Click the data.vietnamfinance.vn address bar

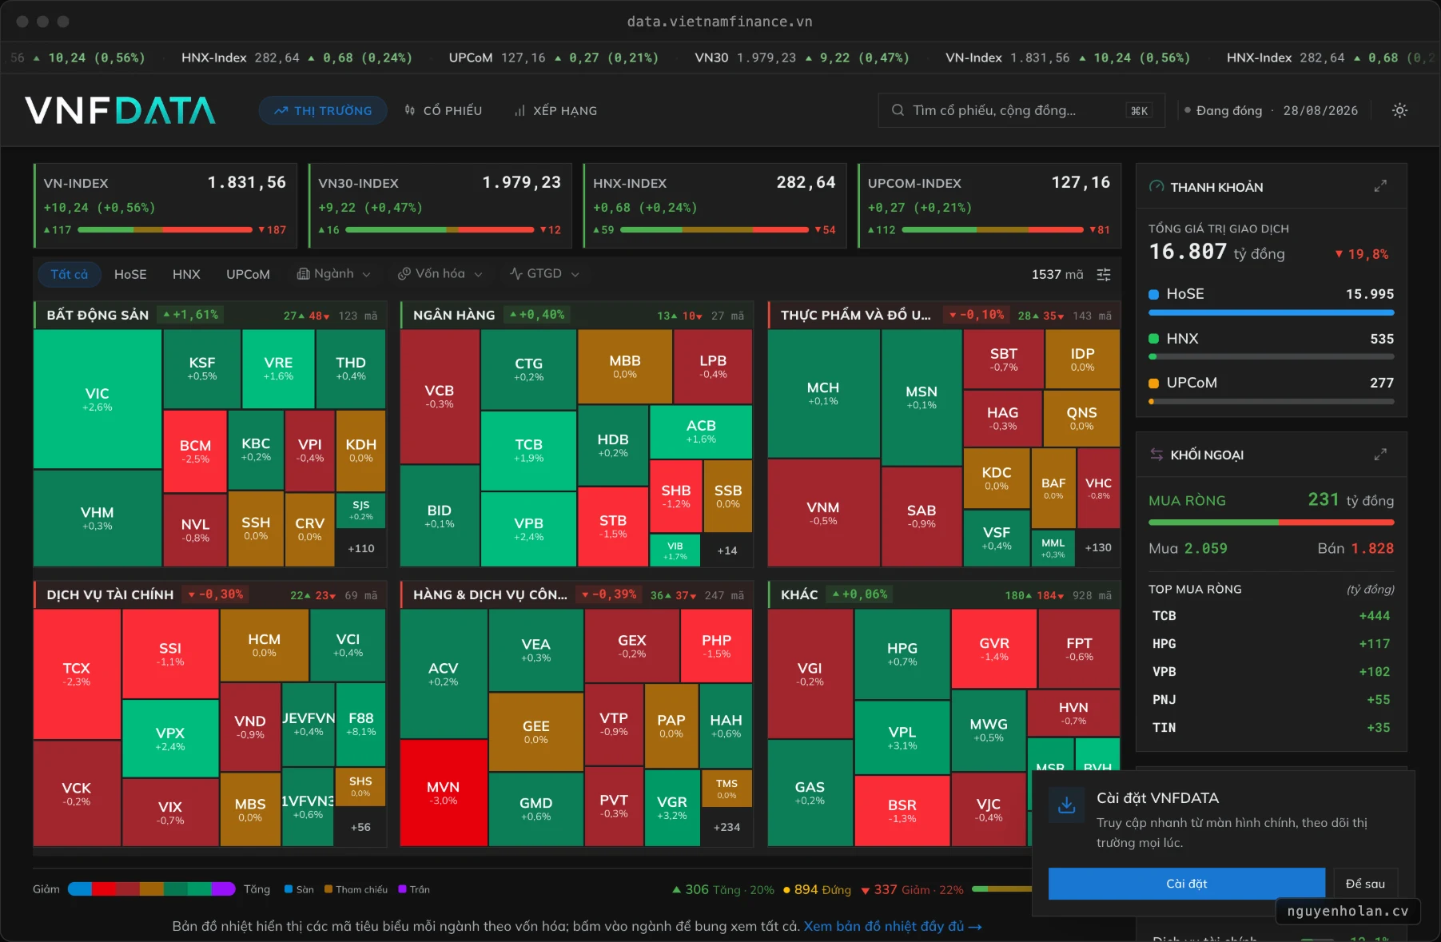coord(719,22)
